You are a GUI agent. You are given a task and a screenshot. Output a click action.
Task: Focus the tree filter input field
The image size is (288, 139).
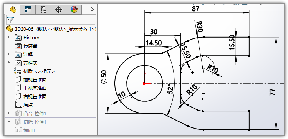click(x=51, y=20)
